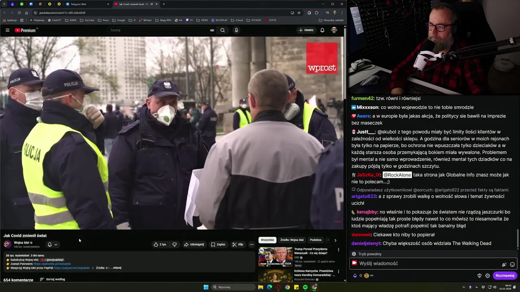Create a clip with 'Klip' scissors button
This screenshot has height=292, width=520.
click(238, 245)
